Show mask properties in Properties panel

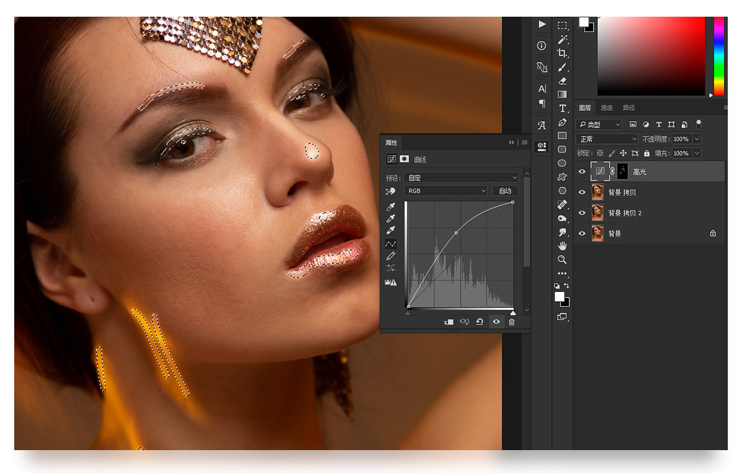coord(404,160)
